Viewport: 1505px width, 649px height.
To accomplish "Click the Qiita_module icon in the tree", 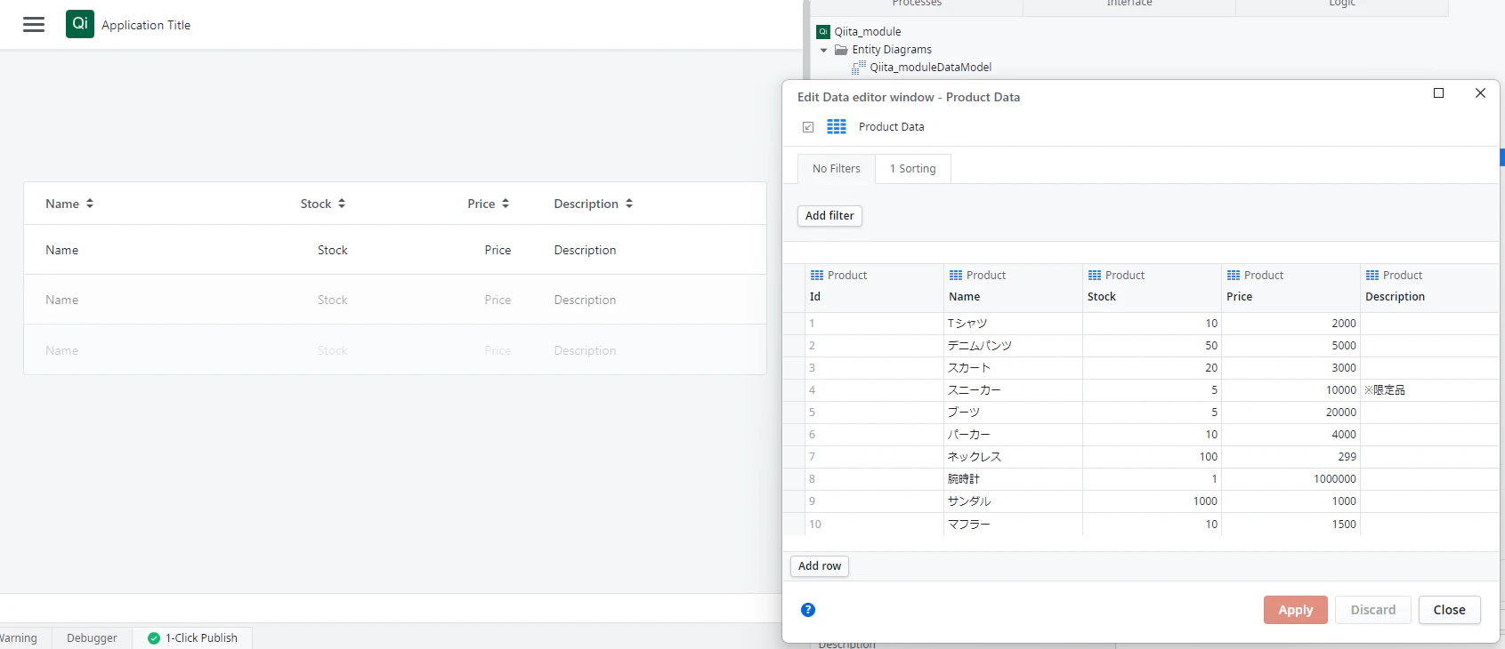I will click(x=823, y=32).
